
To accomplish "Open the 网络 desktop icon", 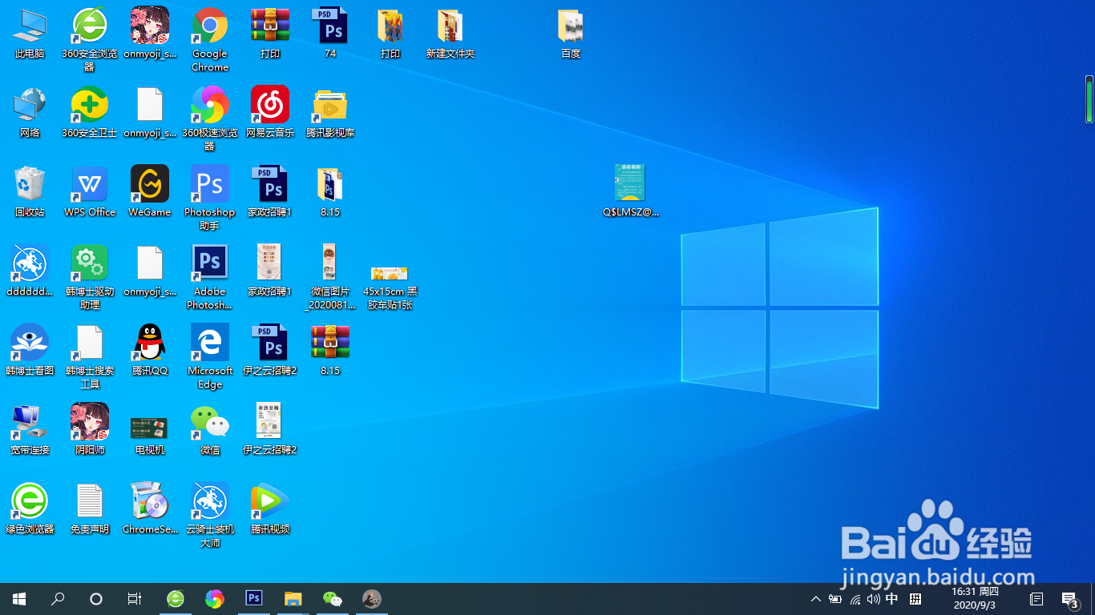I will pos(30,113).
